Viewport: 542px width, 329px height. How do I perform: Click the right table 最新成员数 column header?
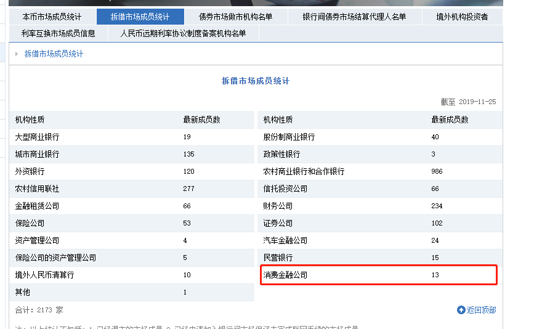point(450,120)
